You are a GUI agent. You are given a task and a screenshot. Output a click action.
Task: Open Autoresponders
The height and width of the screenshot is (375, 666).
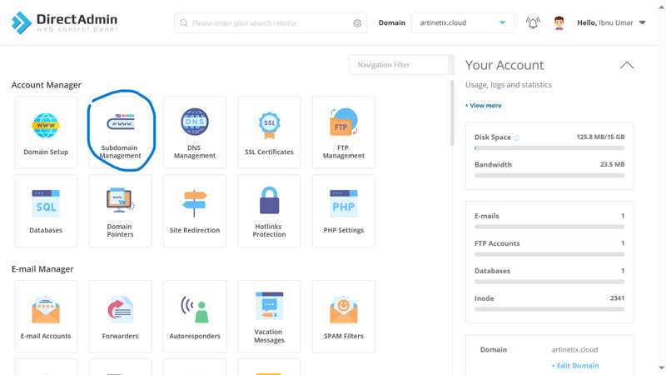click(195, 317)
